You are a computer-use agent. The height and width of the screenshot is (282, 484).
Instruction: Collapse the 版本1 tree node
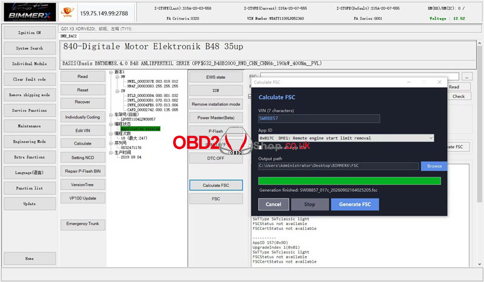[x=111, y=72]
